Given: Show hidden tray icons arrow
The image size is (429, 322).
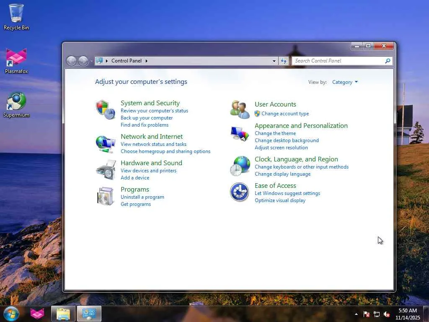Looking at the screenshot, I should 356,314.
